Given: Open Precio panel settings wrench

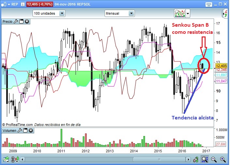Looking at the screenshot, I should pos(16,21).
